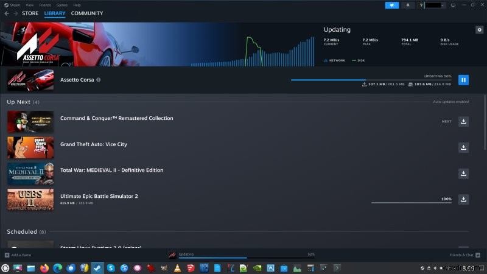
Task: Open Ultimate Epic Battle Simulator 2 thumbnail
Action: point(30,200)
